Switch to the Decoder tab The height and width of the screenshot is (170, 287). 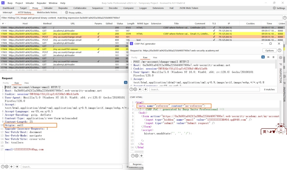point(113,8)
